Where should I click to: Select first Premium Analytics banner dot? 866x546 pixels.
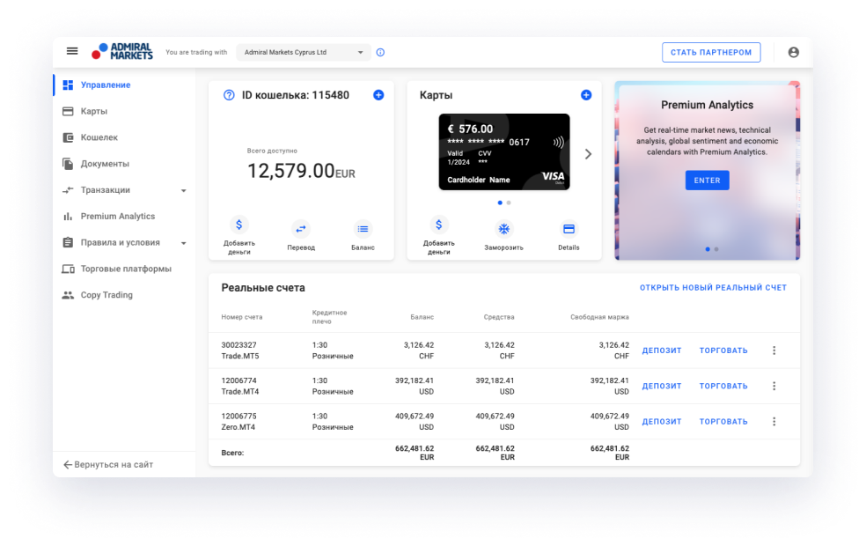[x=708, y=249]
